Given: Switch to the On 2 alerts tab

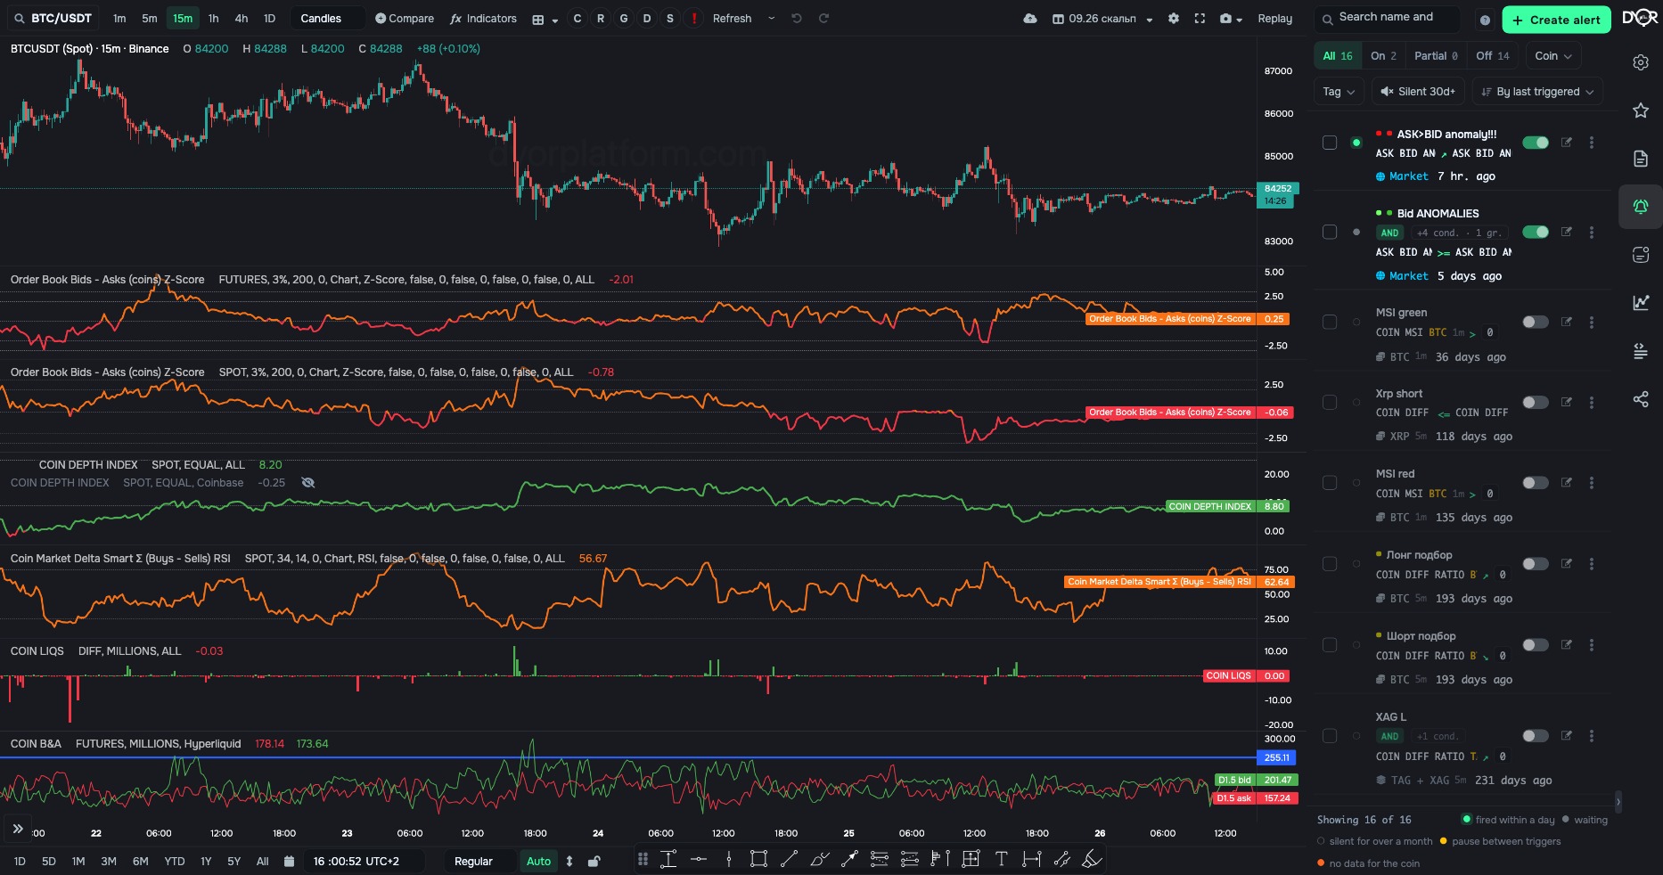Looking at the screenshot, I should point(1383,56).
